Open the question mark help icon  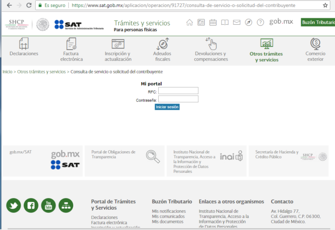pyautogui.click(x=260, y=22)
